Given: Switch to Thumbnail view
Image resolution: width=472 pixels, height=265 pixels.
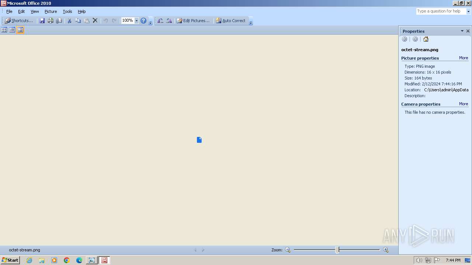Looking at the screenshot, I should [4, 30].
